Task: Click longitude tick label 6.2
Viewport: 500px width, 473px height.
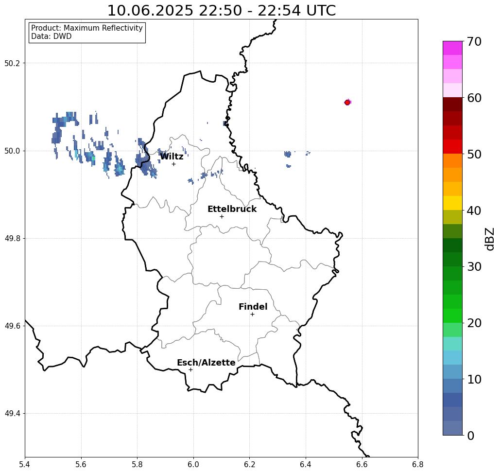Action: point(250,464)
